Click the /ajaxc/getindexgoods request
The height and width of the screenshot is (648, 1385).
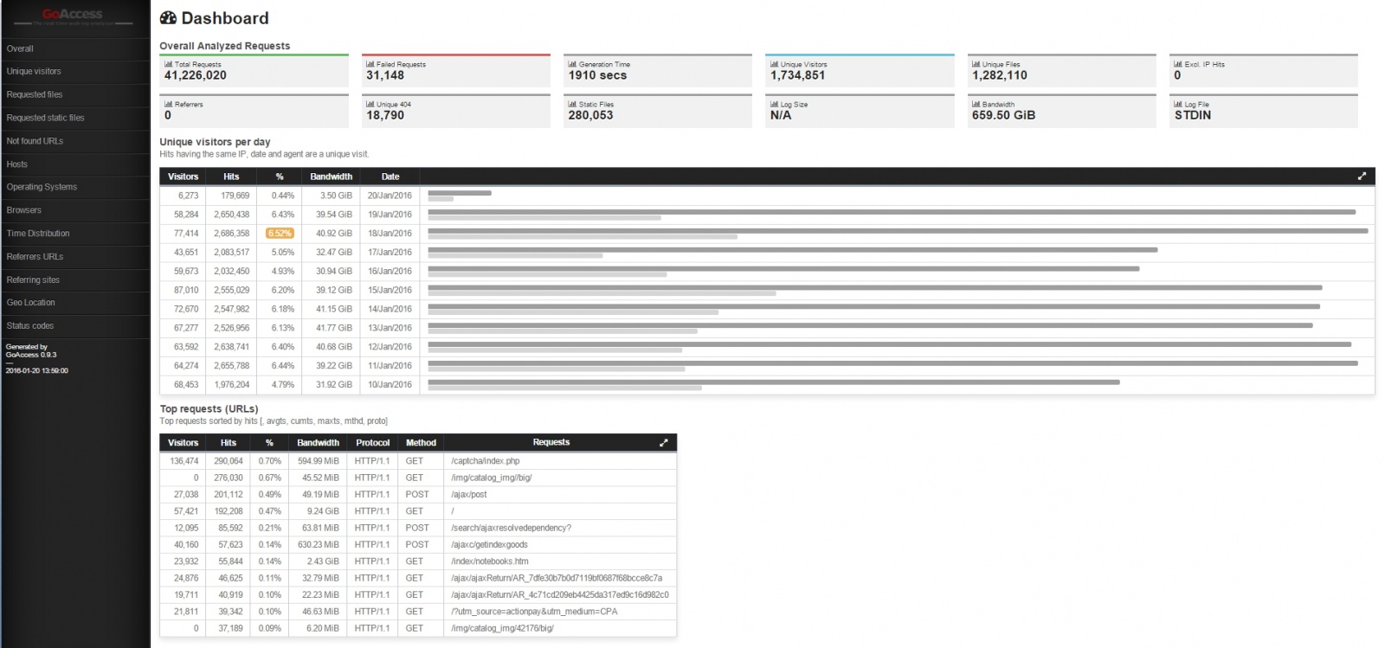[x=489, y=545]
